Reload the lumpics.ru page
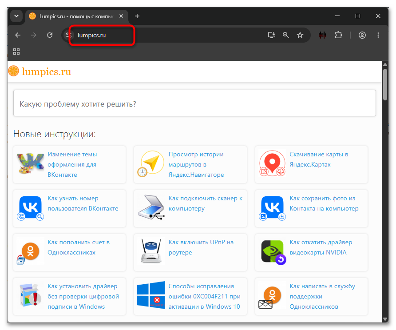 point(50,35)
